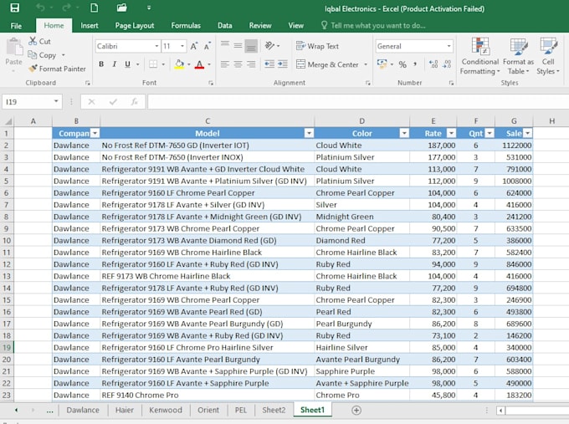This screenshot has height=424, width=569.
Task: Apply red Font Color letter A
Action: pos(199,64)
